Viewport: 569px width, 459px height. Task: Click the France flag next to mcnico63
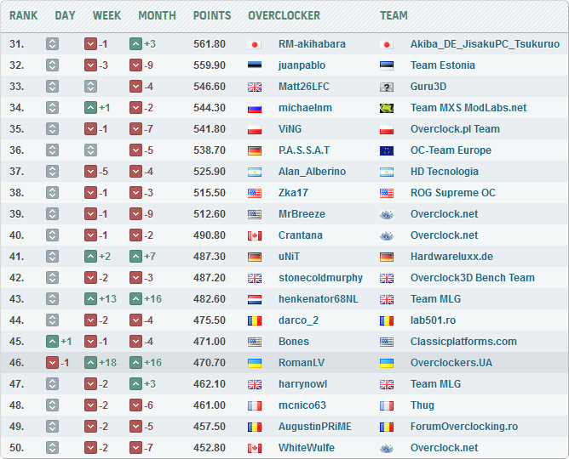(255, 405)
